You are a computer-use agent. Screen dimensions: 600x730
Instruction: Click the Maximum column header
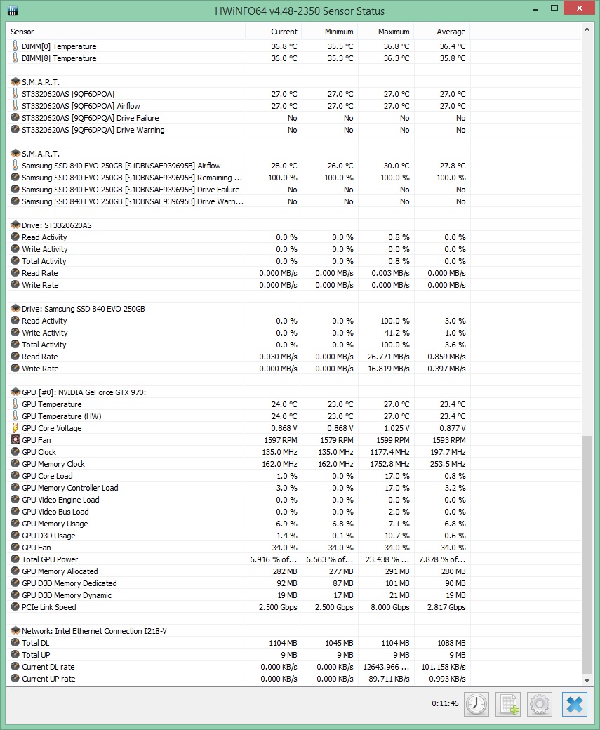(x=386, y=32)
